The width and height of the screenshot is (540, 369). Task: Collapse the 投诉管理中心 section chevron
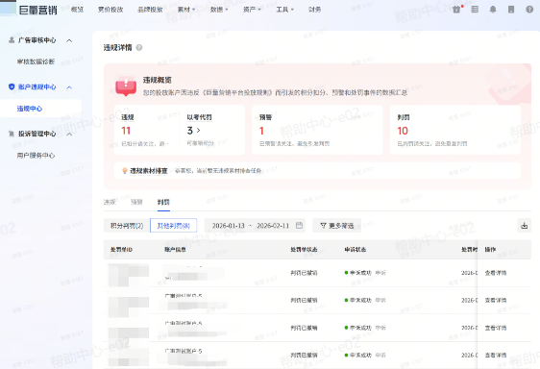[69, 134]
